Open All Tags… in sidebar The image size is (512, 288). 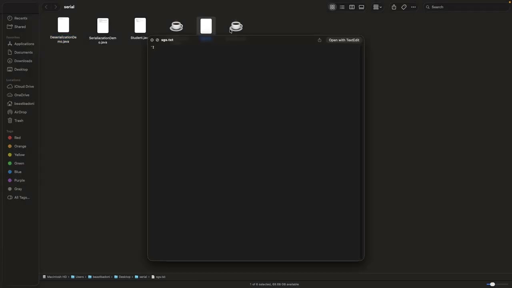[22, 198]
